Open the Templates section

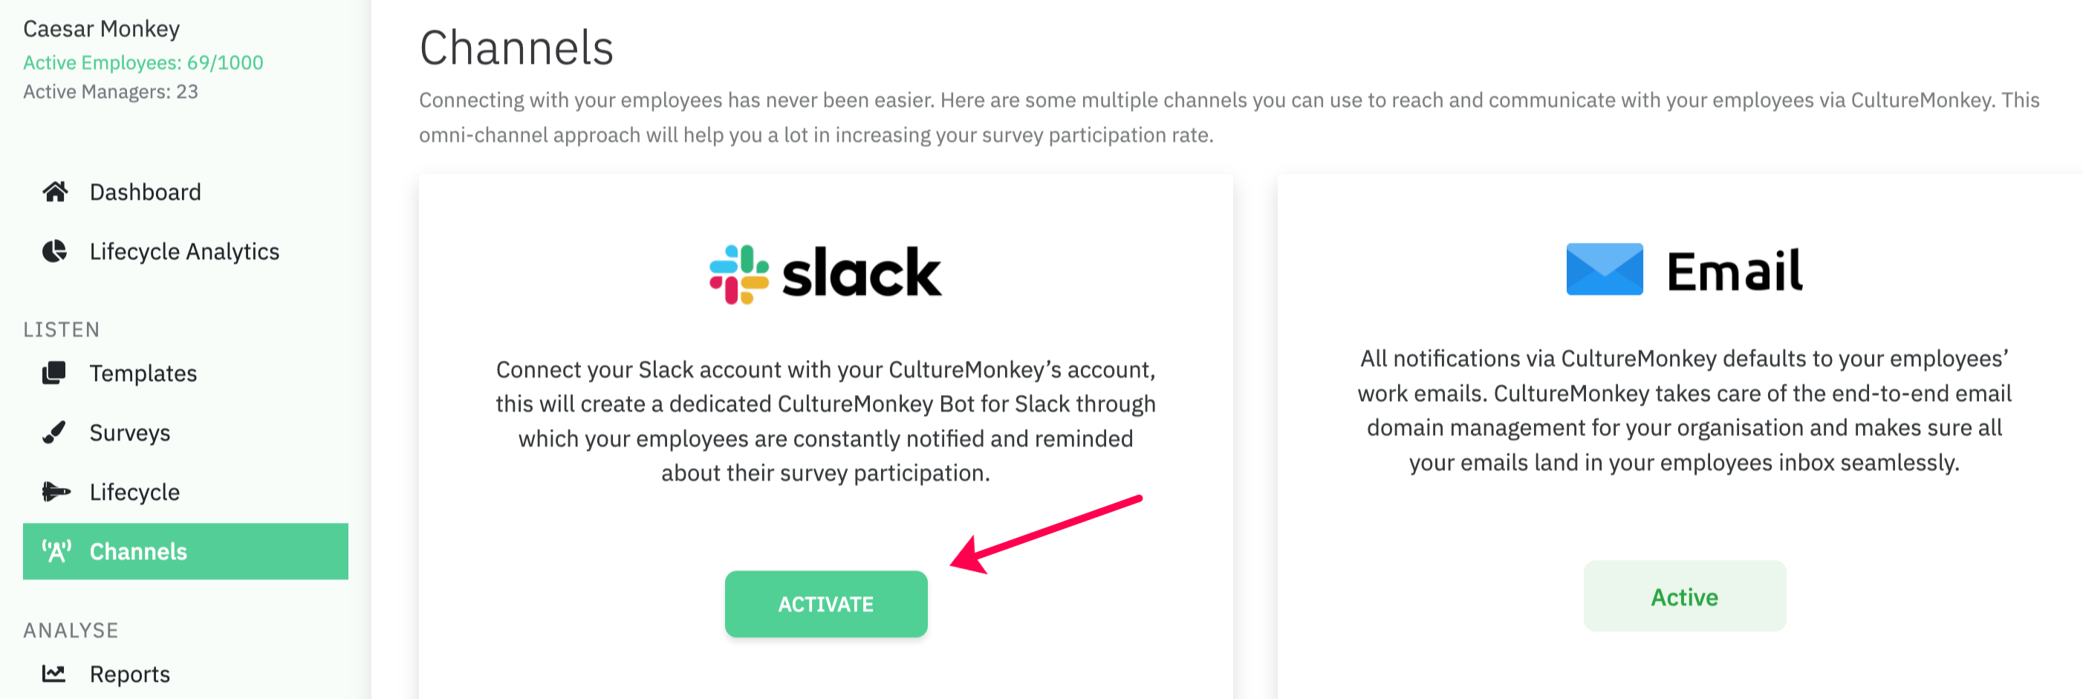(x=143, y=373)
